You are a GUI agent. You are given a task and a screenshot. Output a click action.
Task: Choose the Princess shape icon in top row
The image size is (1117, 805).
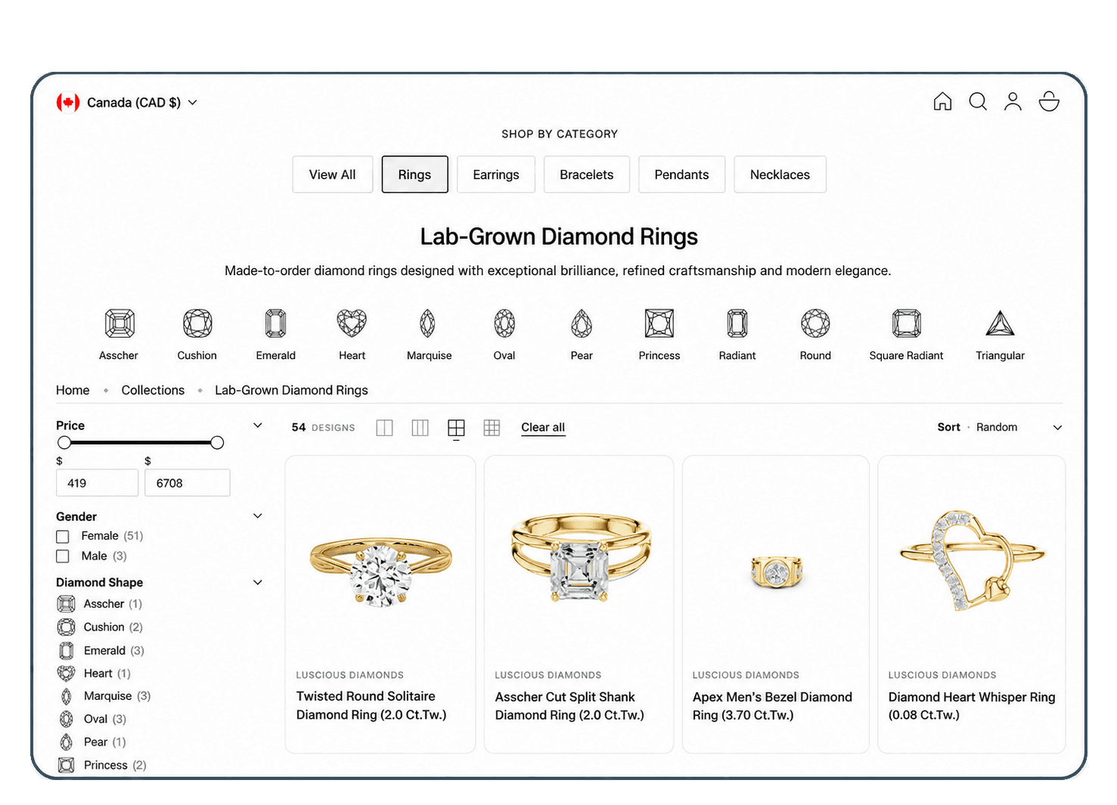point(659,324)
